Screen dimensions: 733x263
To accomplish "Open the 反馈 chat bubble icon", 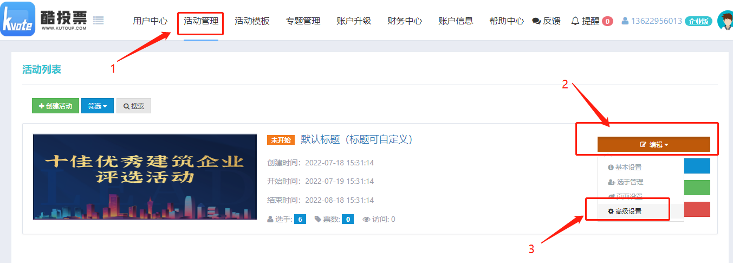I will coord(536,21).
